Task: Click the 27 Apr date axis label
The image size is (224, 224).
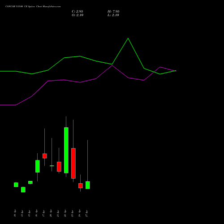Action: click(86, 213)
